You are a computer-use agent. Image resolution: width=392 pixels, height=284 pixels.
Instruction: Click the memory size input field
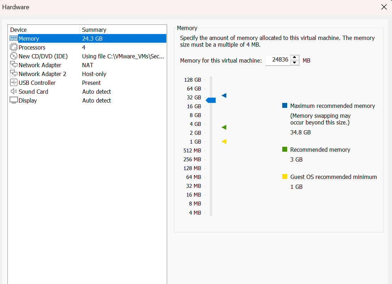277,60
